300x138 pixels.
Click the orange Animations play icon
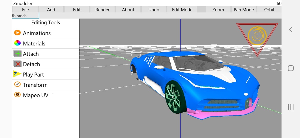pos(17,33)
